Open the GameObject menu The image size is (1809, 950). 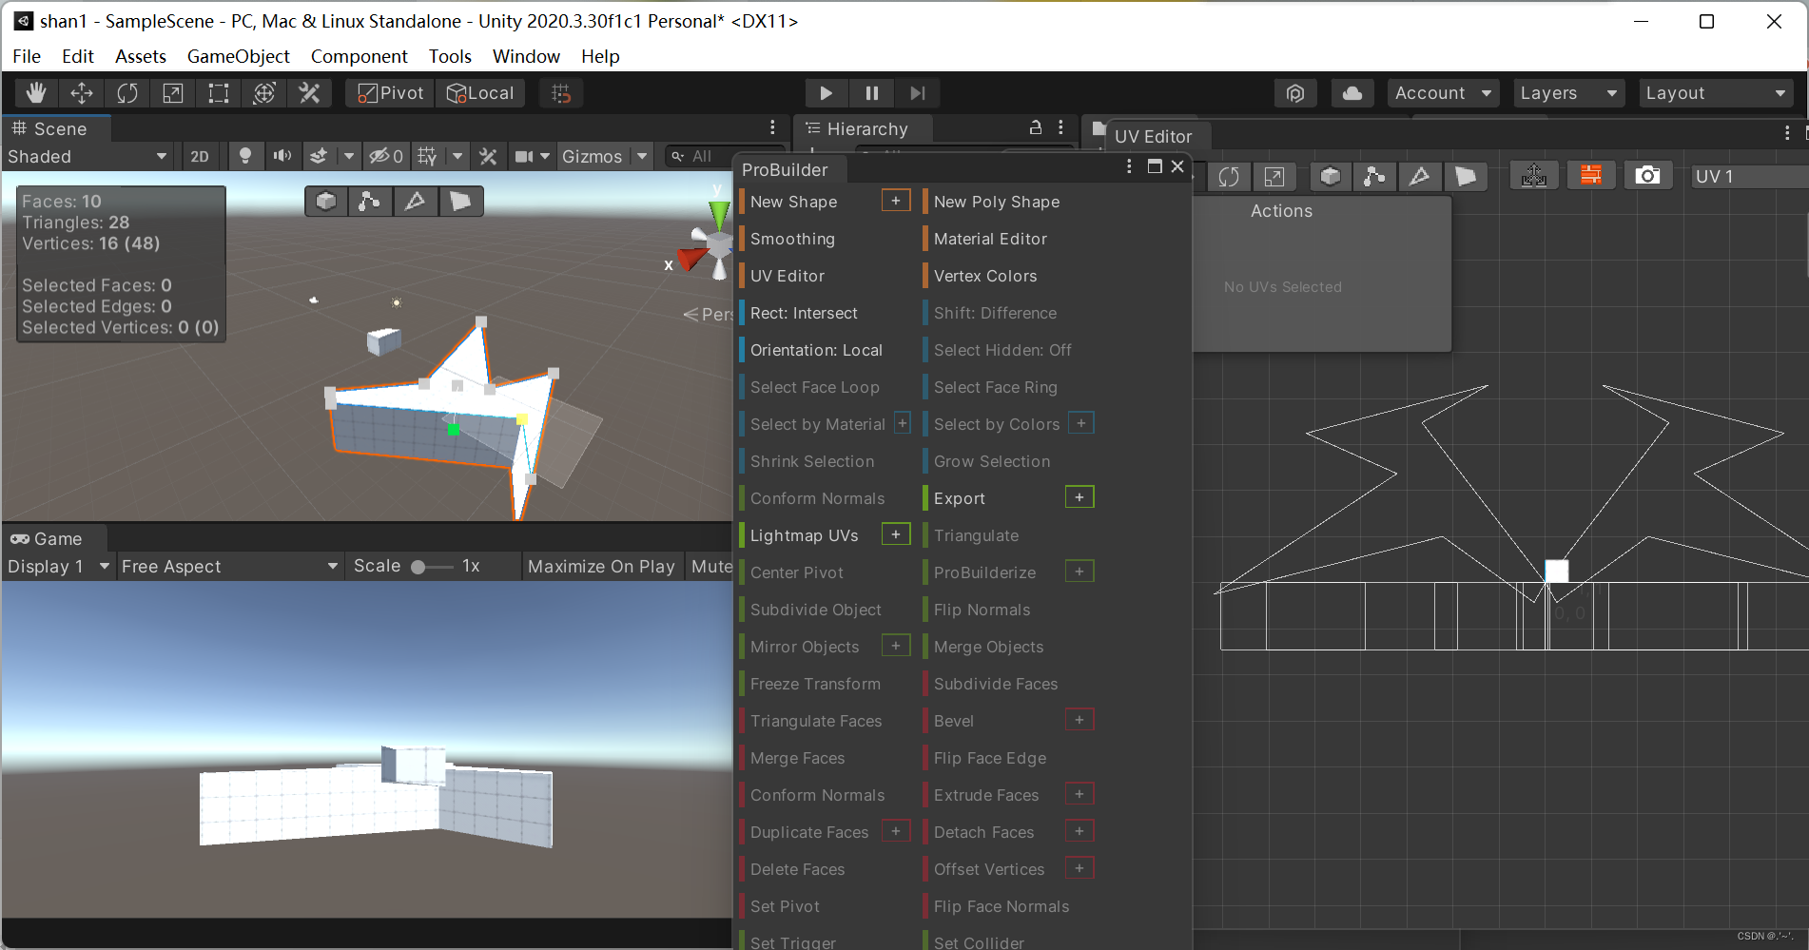tap(238, 56)
